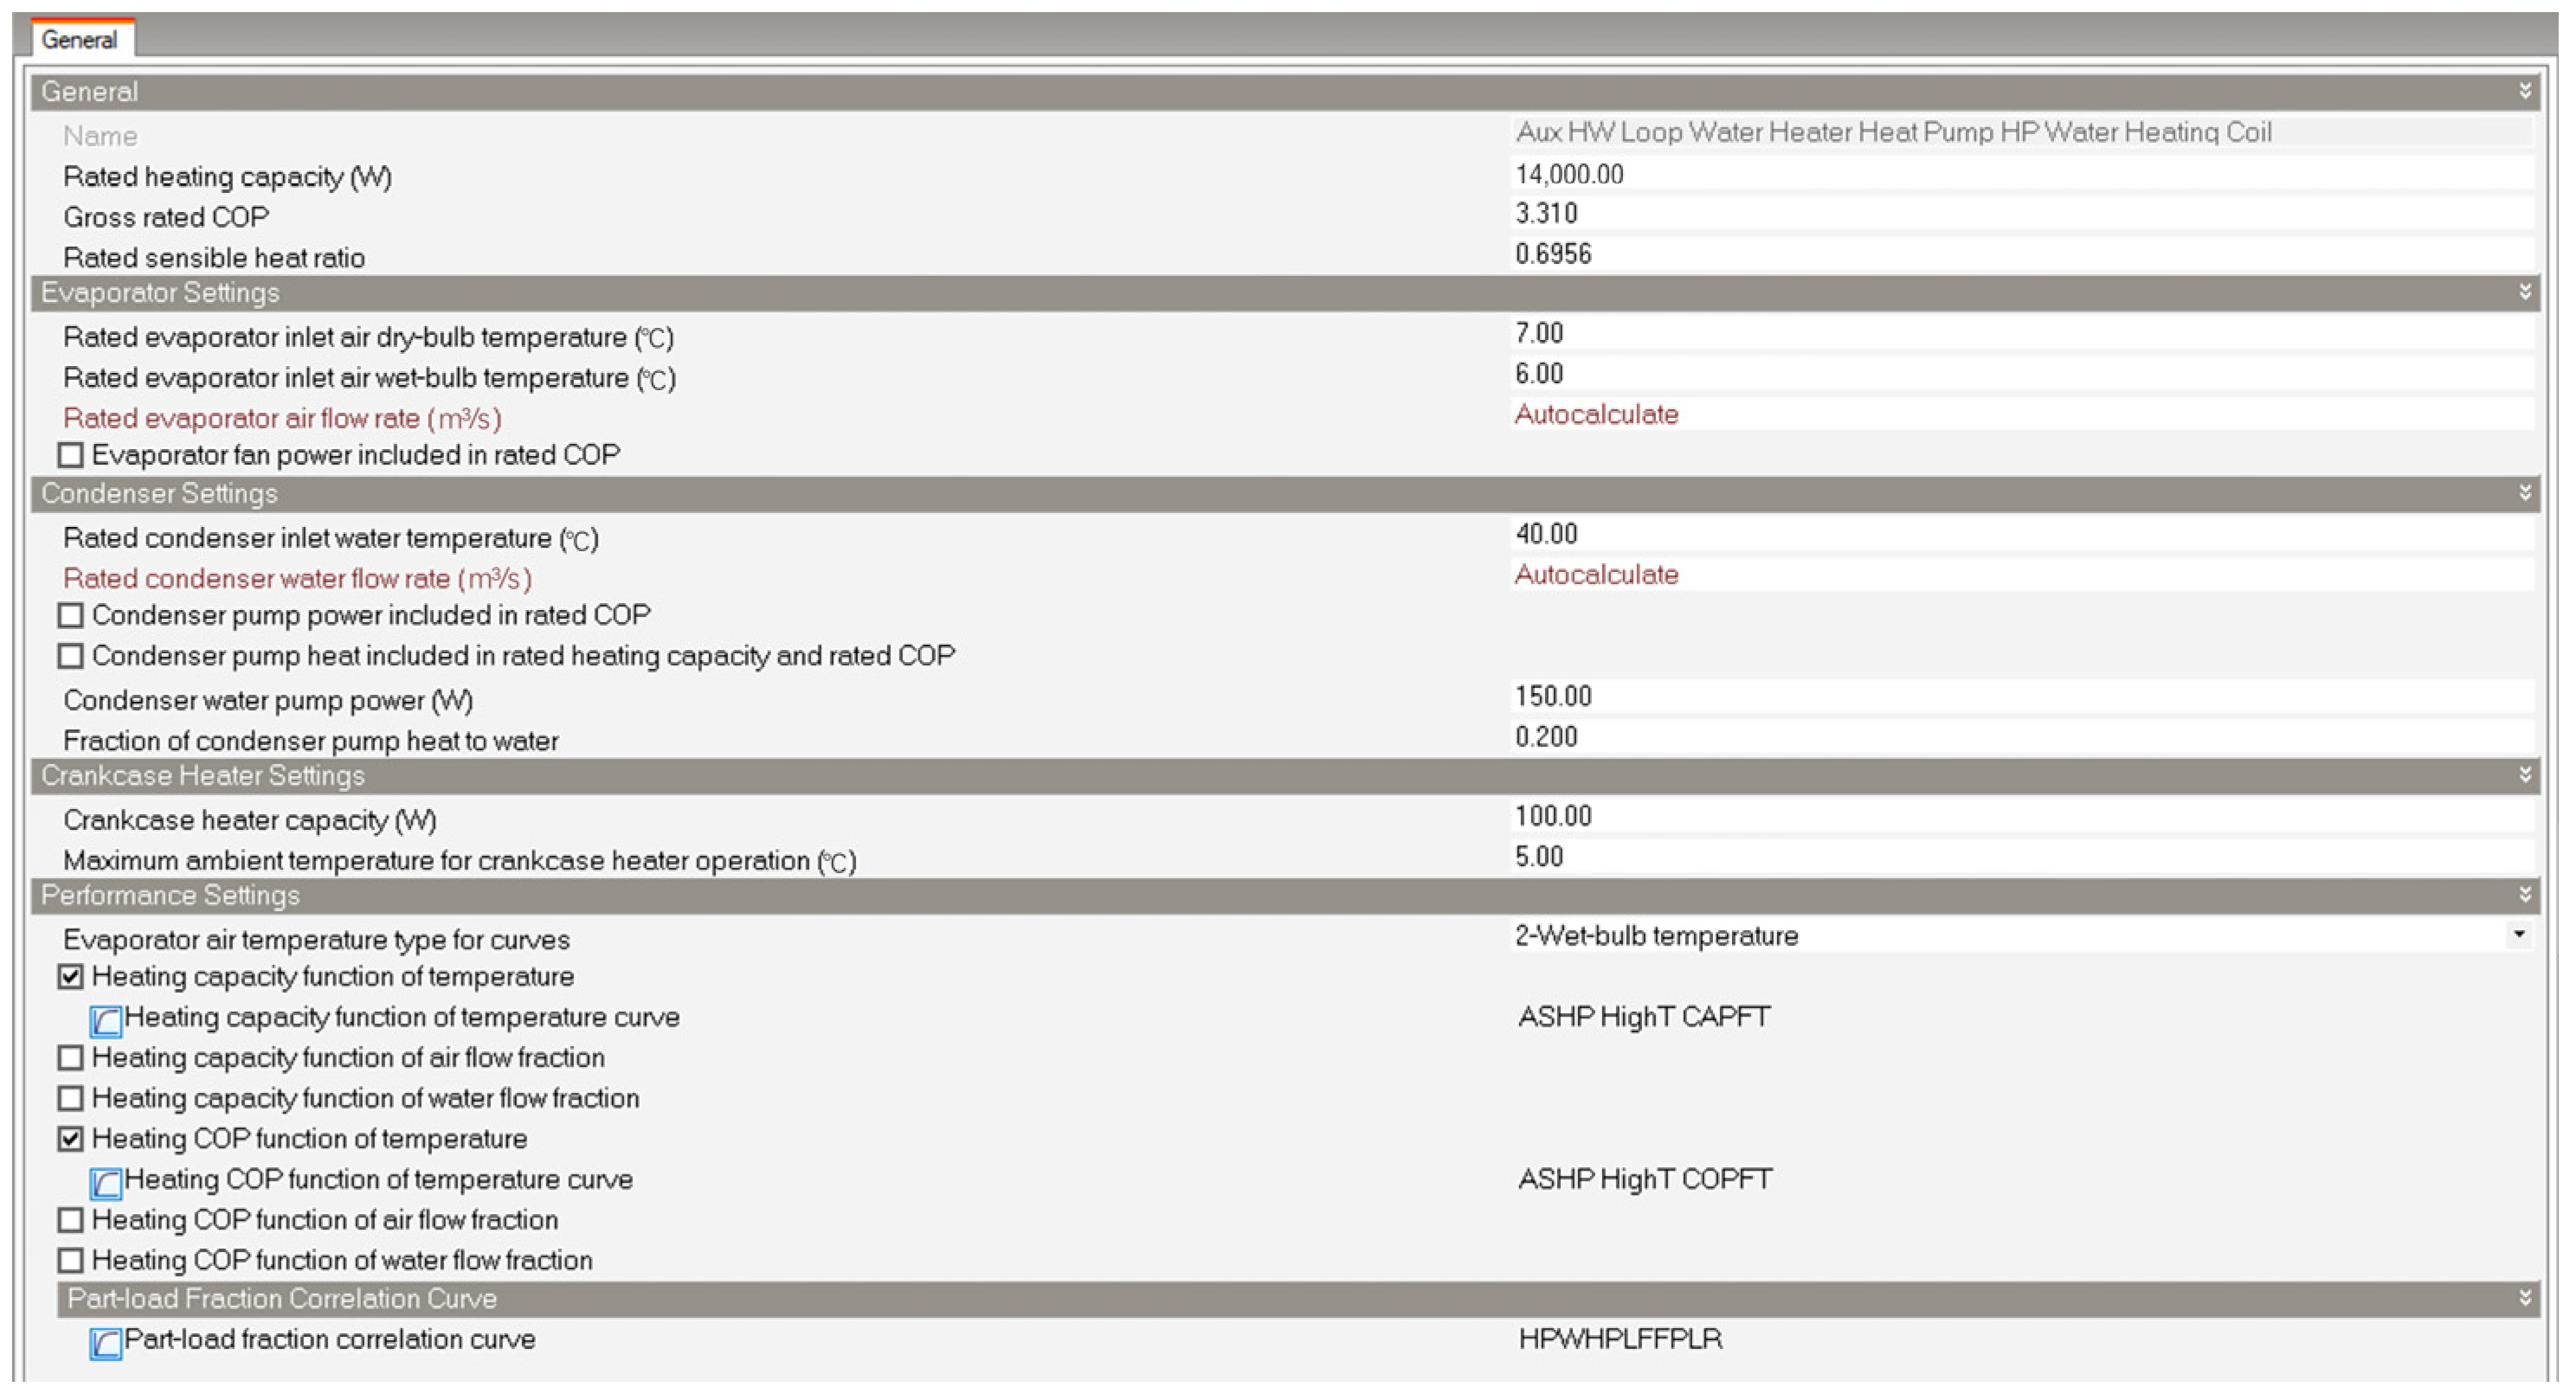Click the Heating COP temperature curve icon
2576x1400 pixels.
(106, 1183)
